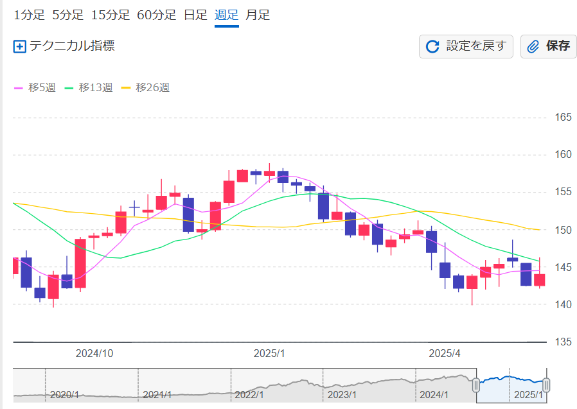Click the 135 price axis label
The image size is (577, 409).
[x=564, y=342]
